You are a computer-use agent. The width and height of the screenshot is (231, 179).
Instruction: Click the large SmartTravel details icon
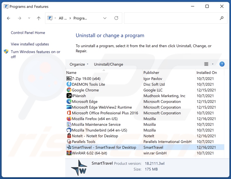click(79, 168)
